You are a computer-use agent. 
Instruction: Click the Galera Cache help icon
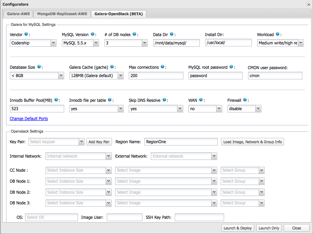(112, 67)
